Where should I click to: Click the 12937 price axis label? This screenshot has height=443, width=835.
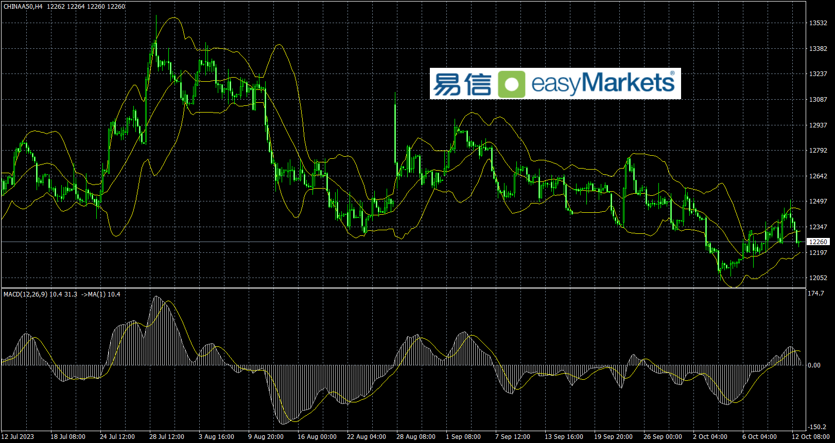pos(818,125)
